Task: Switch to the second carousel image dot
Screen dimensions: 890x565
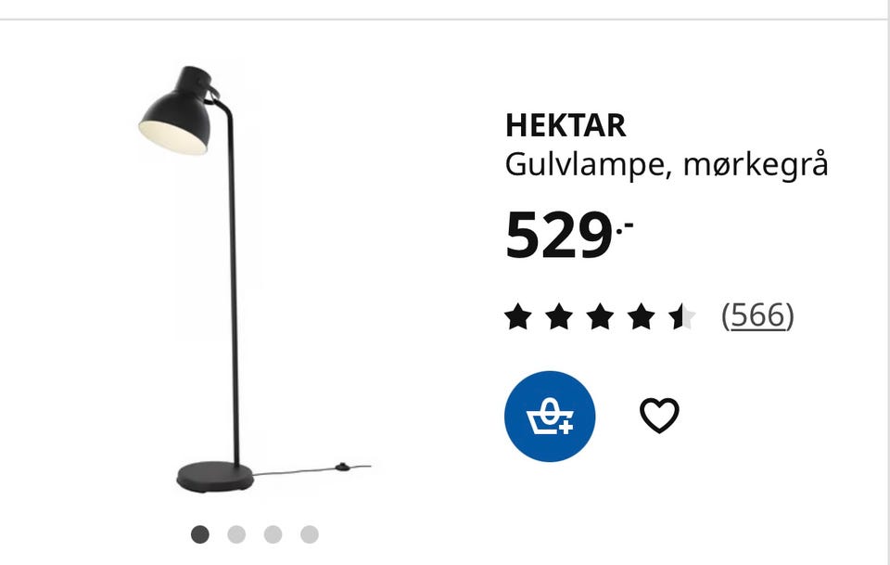Action: pyautogui.click(x=236, y=534)
